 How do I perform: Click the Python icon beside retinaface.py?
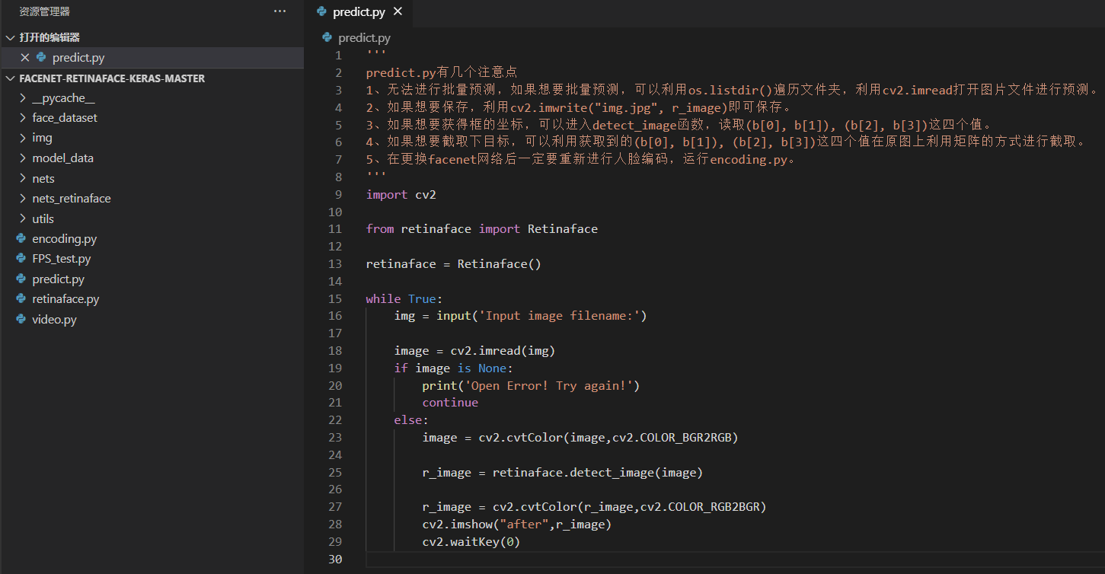tap(21, 299)
